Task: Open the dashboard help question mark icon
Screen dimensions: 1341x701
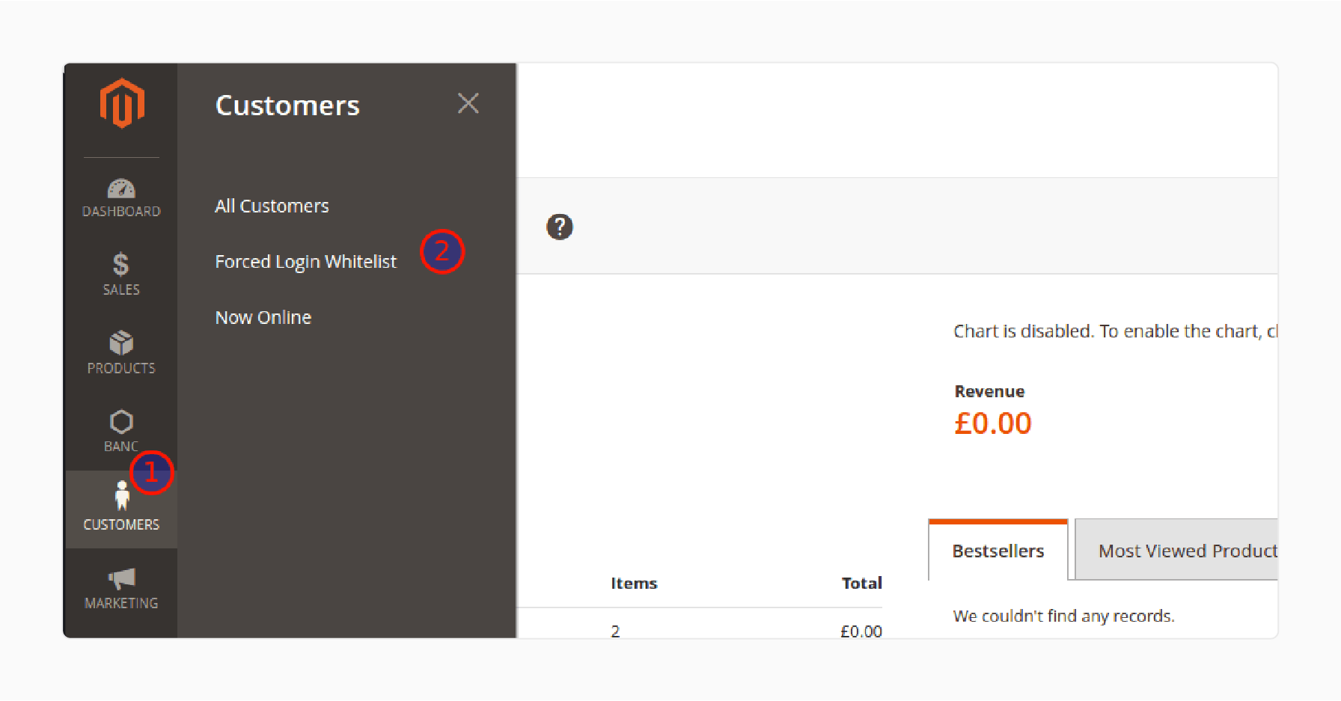Action: (x=560, y=226)
